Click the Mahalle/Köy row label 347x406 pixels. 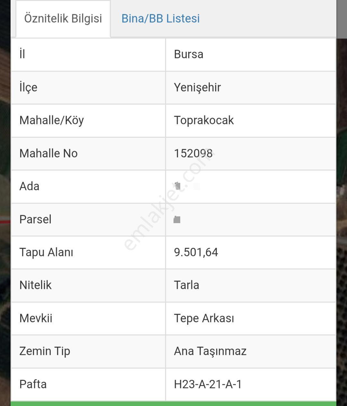(51, 120)
